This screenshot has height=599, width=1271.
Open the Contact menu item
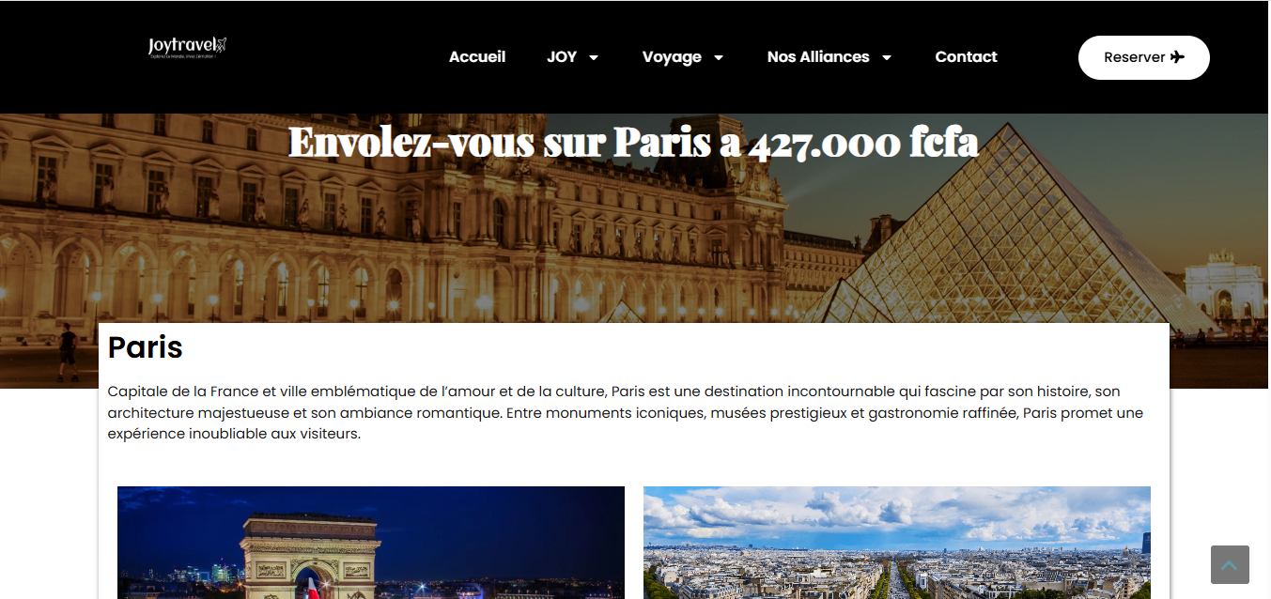pos(966,57)
